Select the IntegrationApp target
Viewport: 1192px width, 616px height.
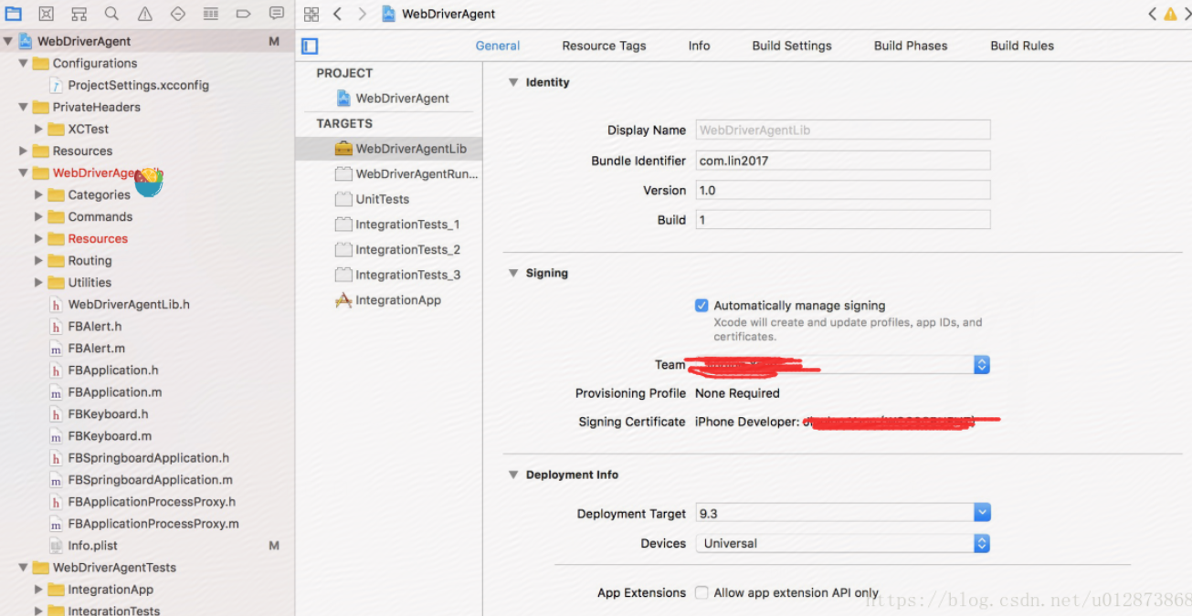[388, 300]
